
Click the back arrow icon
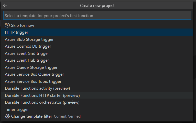pyautogui.click(x=5, y=5)
